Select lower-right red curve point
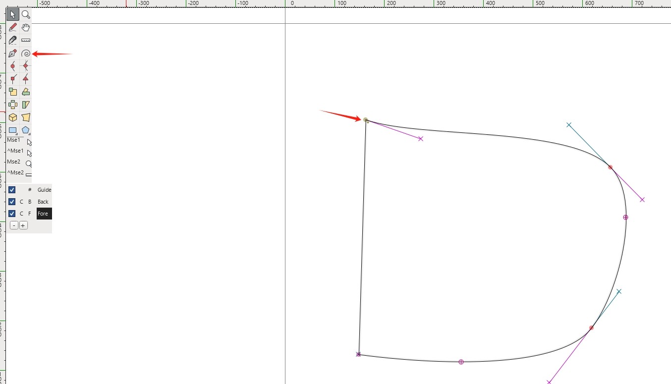Image resolution: width=671 pixels, height=384 pixels. pyautogui.click(x=591, y=328)
